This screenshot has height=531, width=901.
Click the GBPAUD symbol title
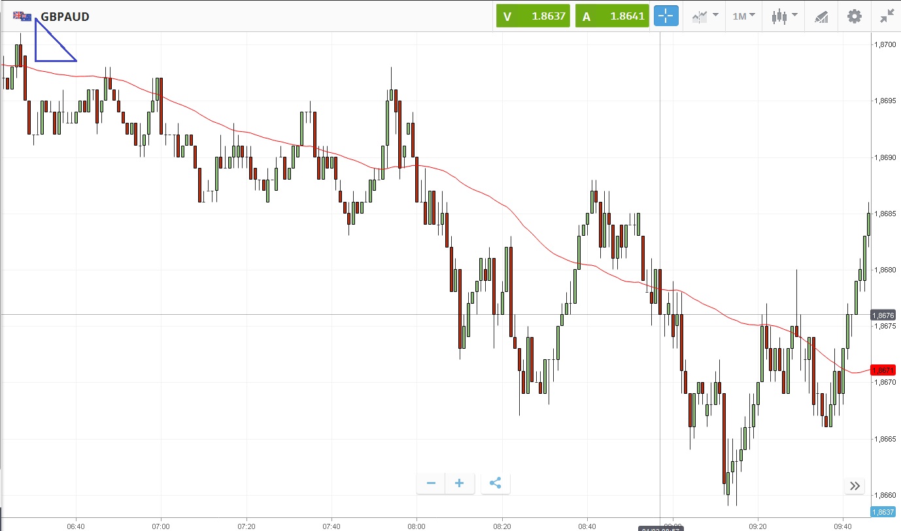tap(65, 16)
